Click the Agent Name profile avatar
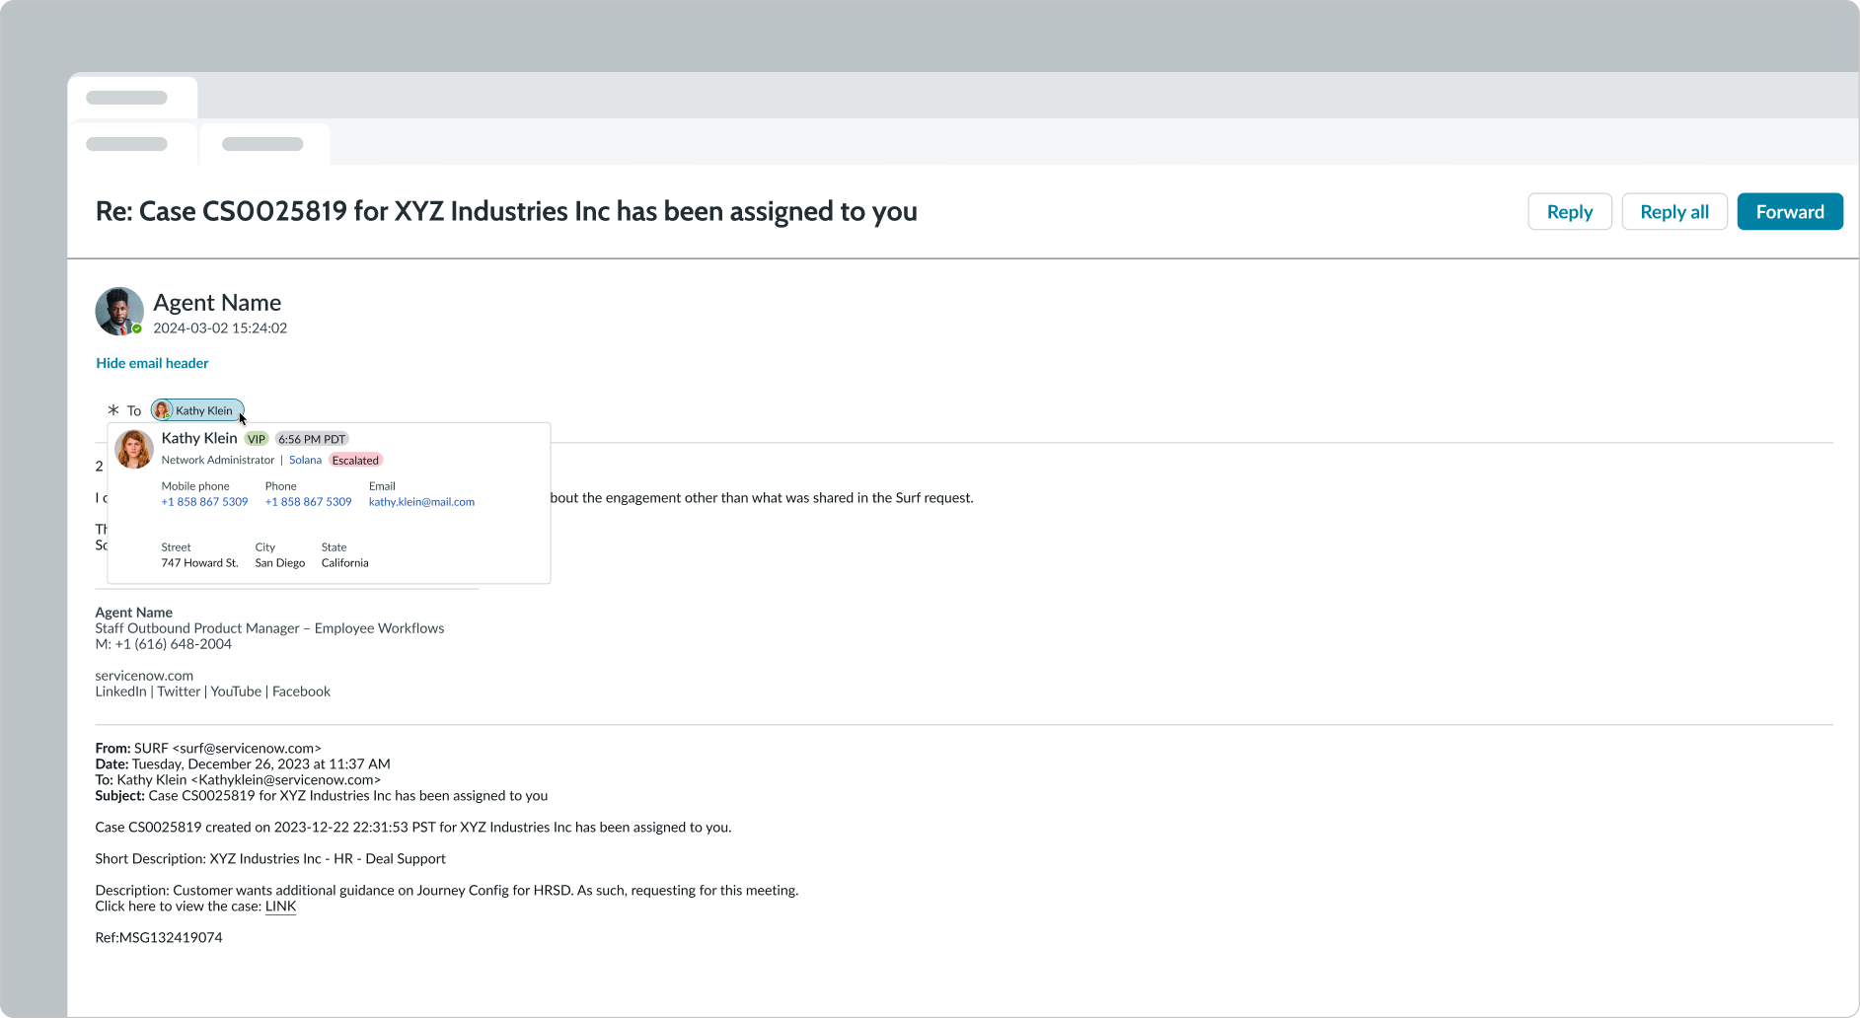 tap(118, 311)
